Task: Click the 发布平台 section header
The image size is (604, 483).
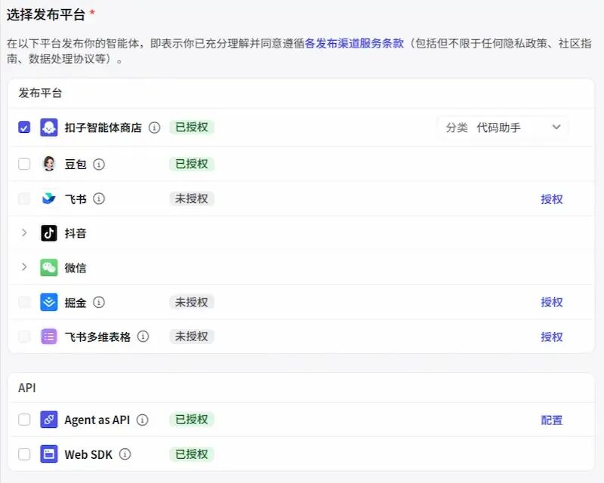Action: (x=40, y=93)
